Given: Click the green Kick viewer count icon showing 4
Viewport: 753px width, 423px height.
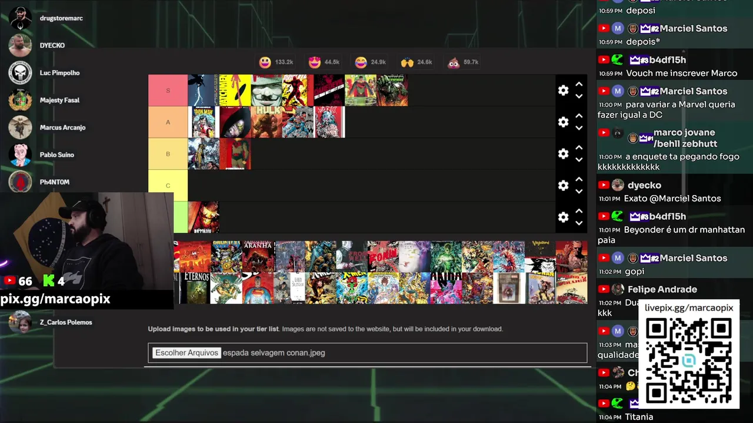Looking at the screenshot, I should 48,281.
